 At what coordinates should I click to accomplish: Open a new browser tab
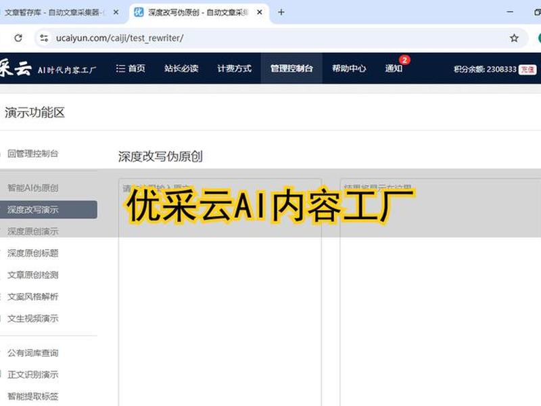click(x=281, y=12)
